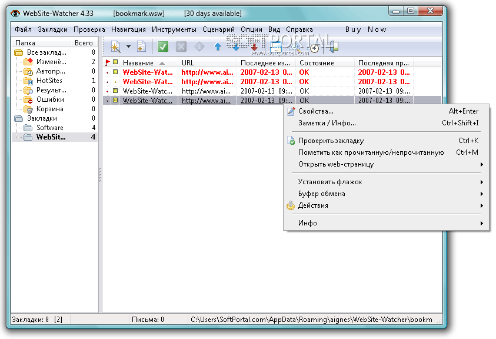Viewport: 496px width, 339px height.
Task: Click the blue up arrow toolbar icon
Action: coord(218,47)
